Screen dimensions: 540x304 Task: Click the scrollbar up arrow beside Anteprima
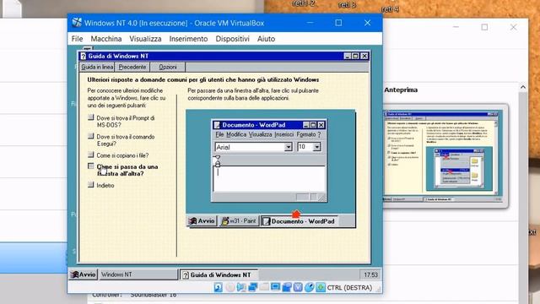(x=523, y=88)
